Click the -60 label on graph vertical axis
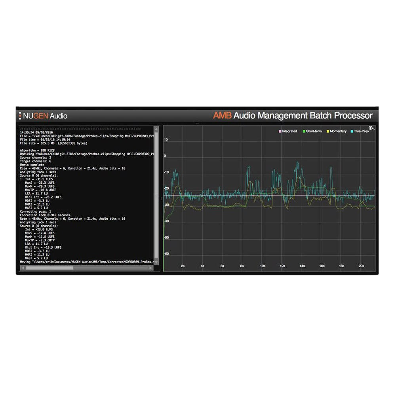This screenshot has height=396, width=396. coord(166,254)
